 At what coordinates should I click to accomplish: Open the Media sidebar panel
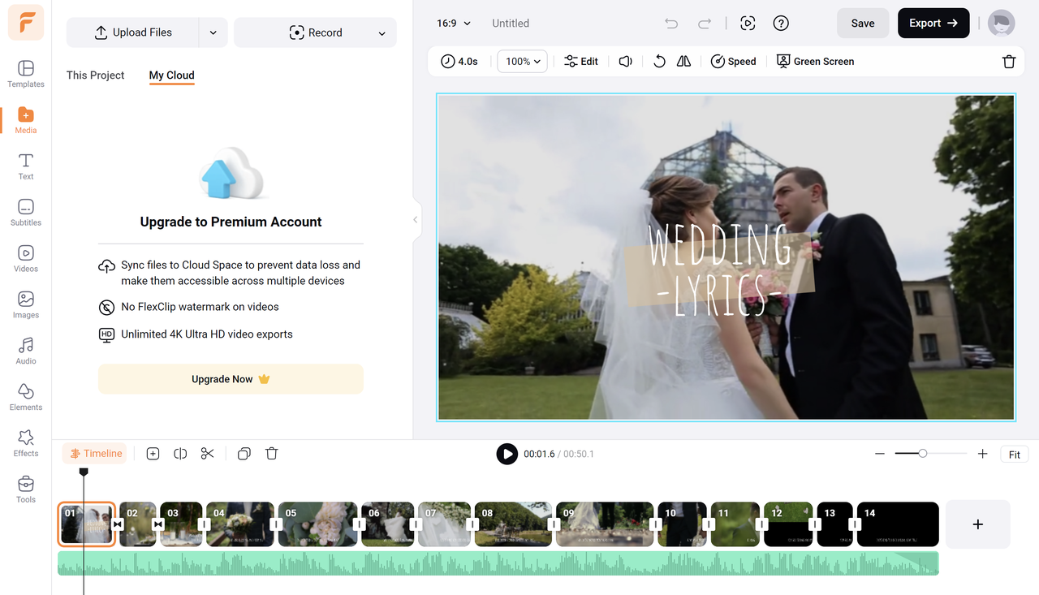pyautogui.click(x=26, y=120)
